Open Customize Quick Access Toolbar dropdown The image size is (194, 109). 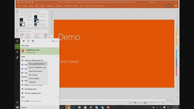click(36, 2)
